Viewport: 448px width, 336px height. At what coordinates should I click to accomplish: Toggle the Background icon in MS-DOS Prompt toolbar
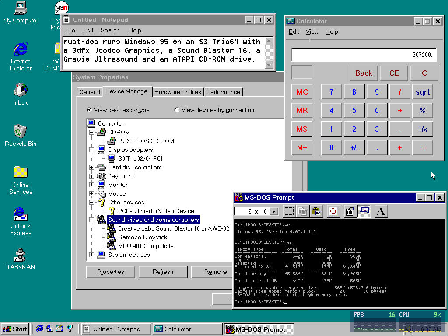364,211
